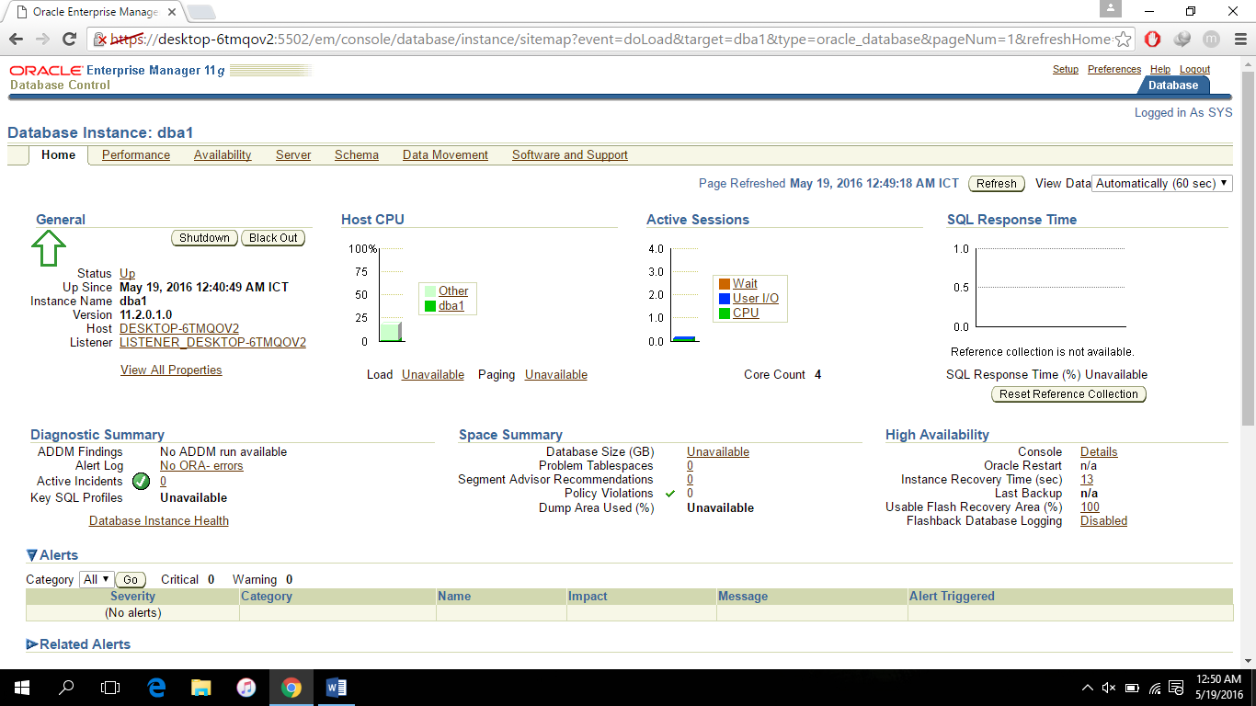
Task: Click the Database tab at top right
Action: pyautogui.click(x=1173, y=85)
